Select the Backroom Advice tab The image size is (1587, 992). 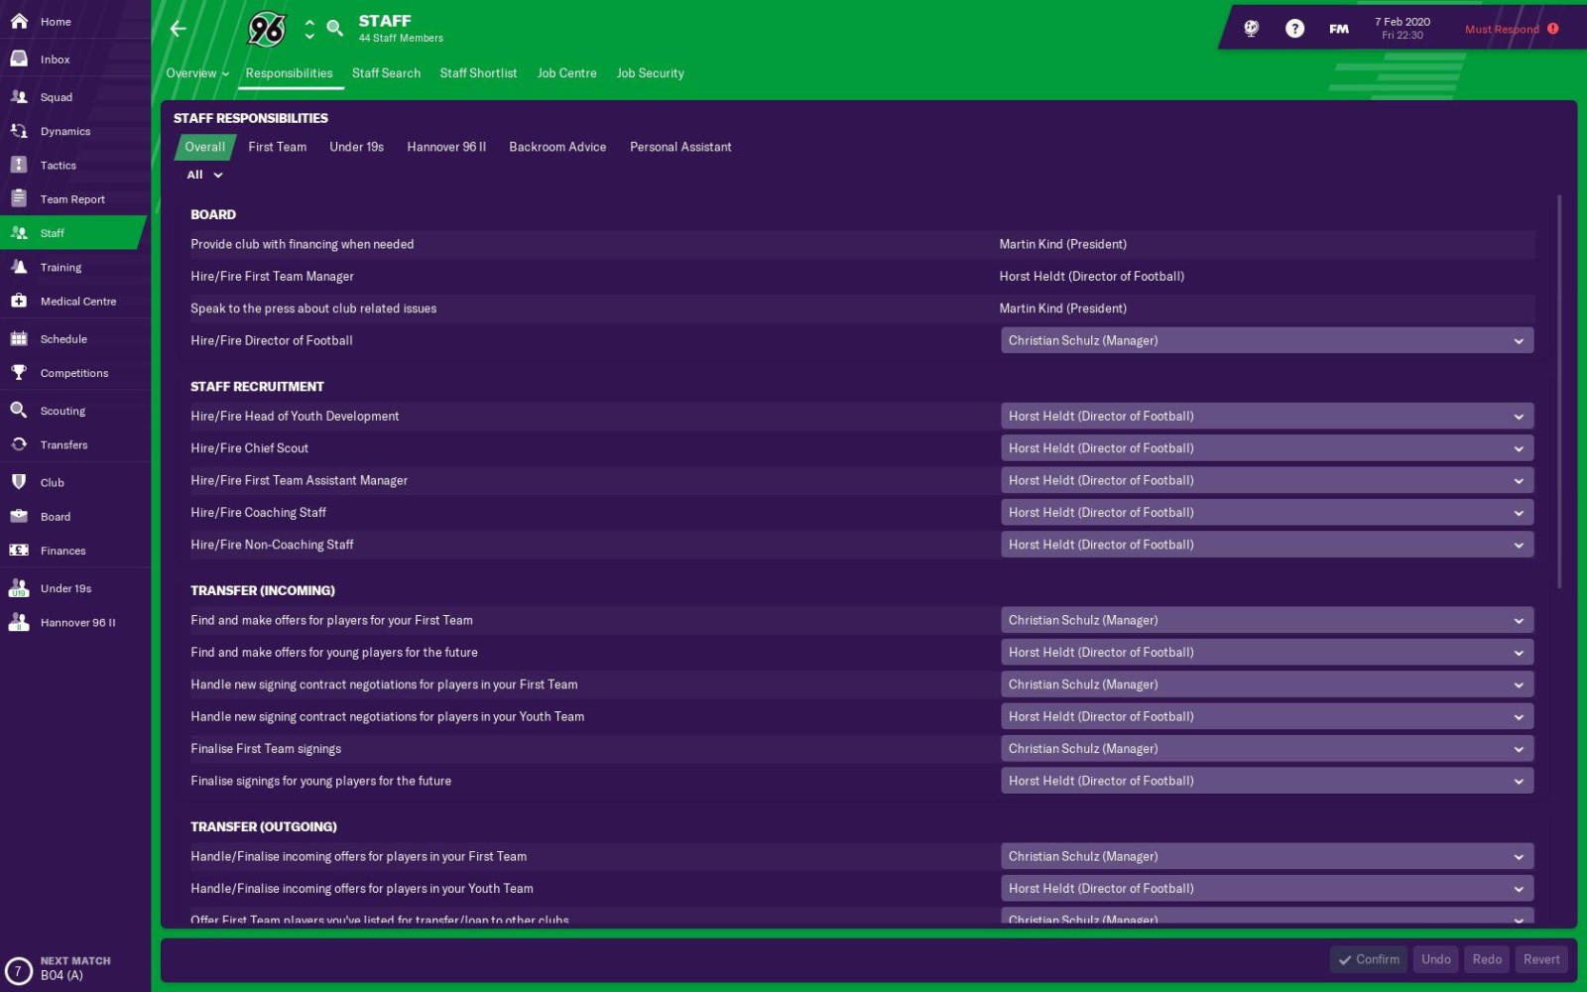[x=557, y=147]
